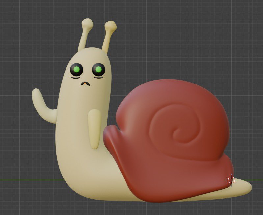Select the arm resting on the belly

point(94,129)
